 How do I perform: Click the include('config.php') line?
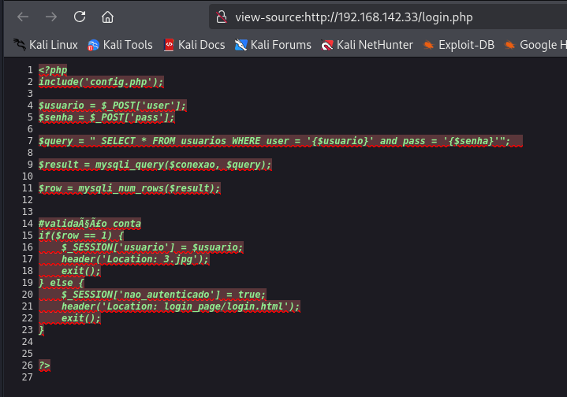[101, 82]
